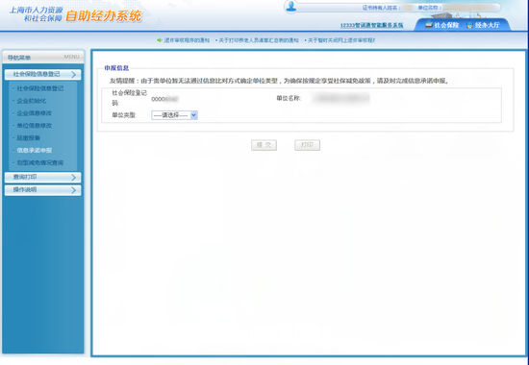Screen dimensions: 529x365
Task: Click chevron arrow on 社会保险信息登记 header
Action: [x=73, y=75]
